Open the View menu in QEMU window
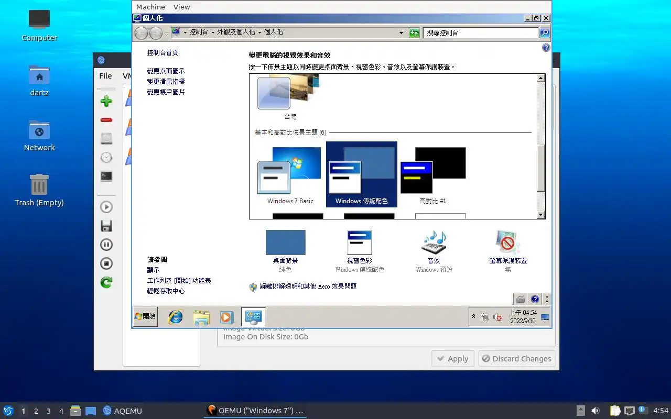The image size is (671, 419). pos(181,7)
